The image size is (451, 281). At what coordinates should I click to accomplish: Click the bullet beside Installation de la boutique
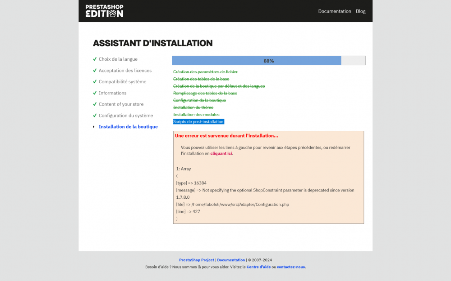(x=95, y=127)
